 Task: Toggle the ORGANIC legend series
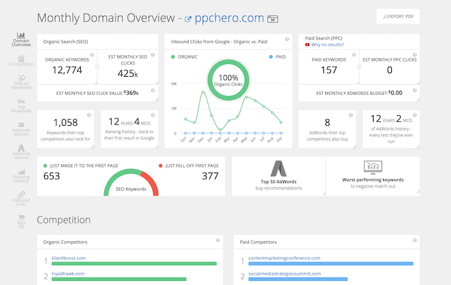pos(185,57)
